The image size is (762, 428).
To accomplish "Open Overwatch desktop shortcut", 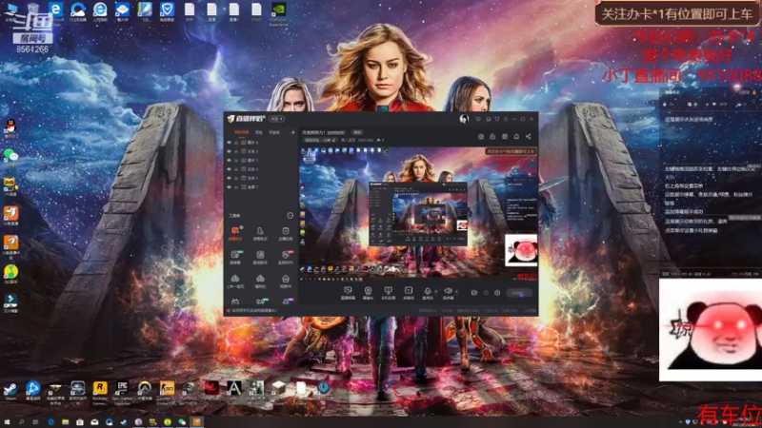I will pyautogui.click(x=145, y=391).
